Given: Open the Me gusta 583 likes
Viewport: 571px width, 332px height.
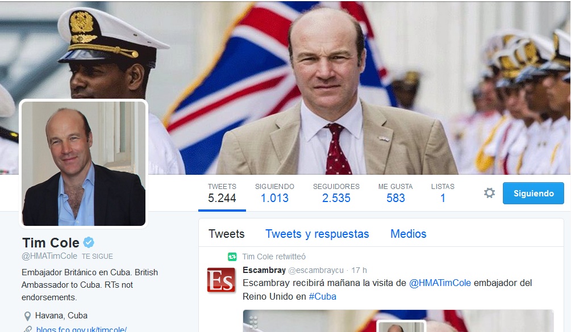Looking at the screenshot, I should [395, 193].
